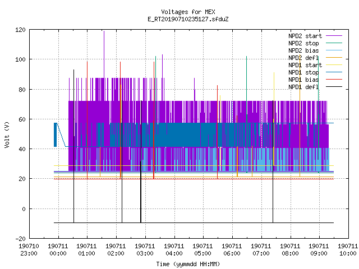Select the NPD1 stop legend entry
The image size is (359, 269).
pos(303,72)
